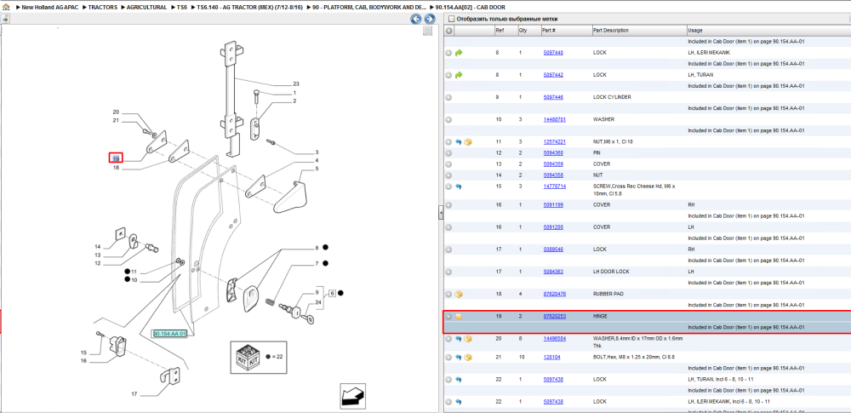Open the side panel toggle icon above the diagram
The height and width of the screenshot is (413, 851).
(4, 19)
